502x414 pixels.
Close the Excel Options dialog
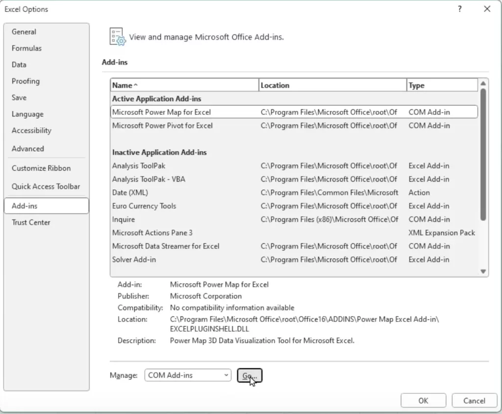click(487, 9)
